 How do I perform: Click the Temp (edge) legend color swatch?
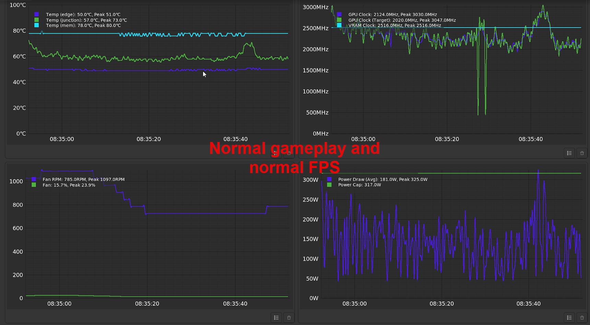37,14
